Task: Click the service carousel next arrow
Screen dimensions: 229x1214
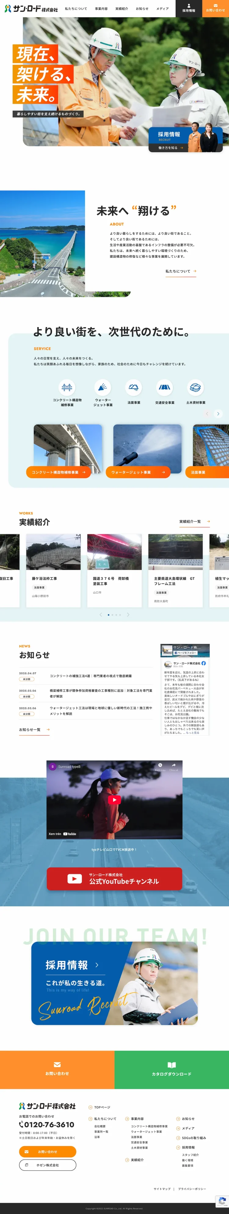Action: [x=218, y=414]
